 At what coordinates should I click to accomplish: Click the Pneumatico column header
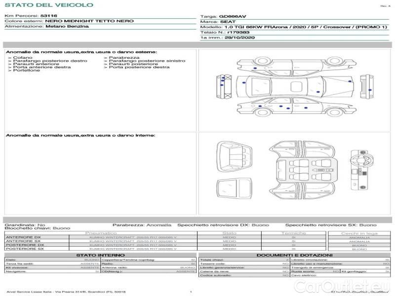pos(101,233)
